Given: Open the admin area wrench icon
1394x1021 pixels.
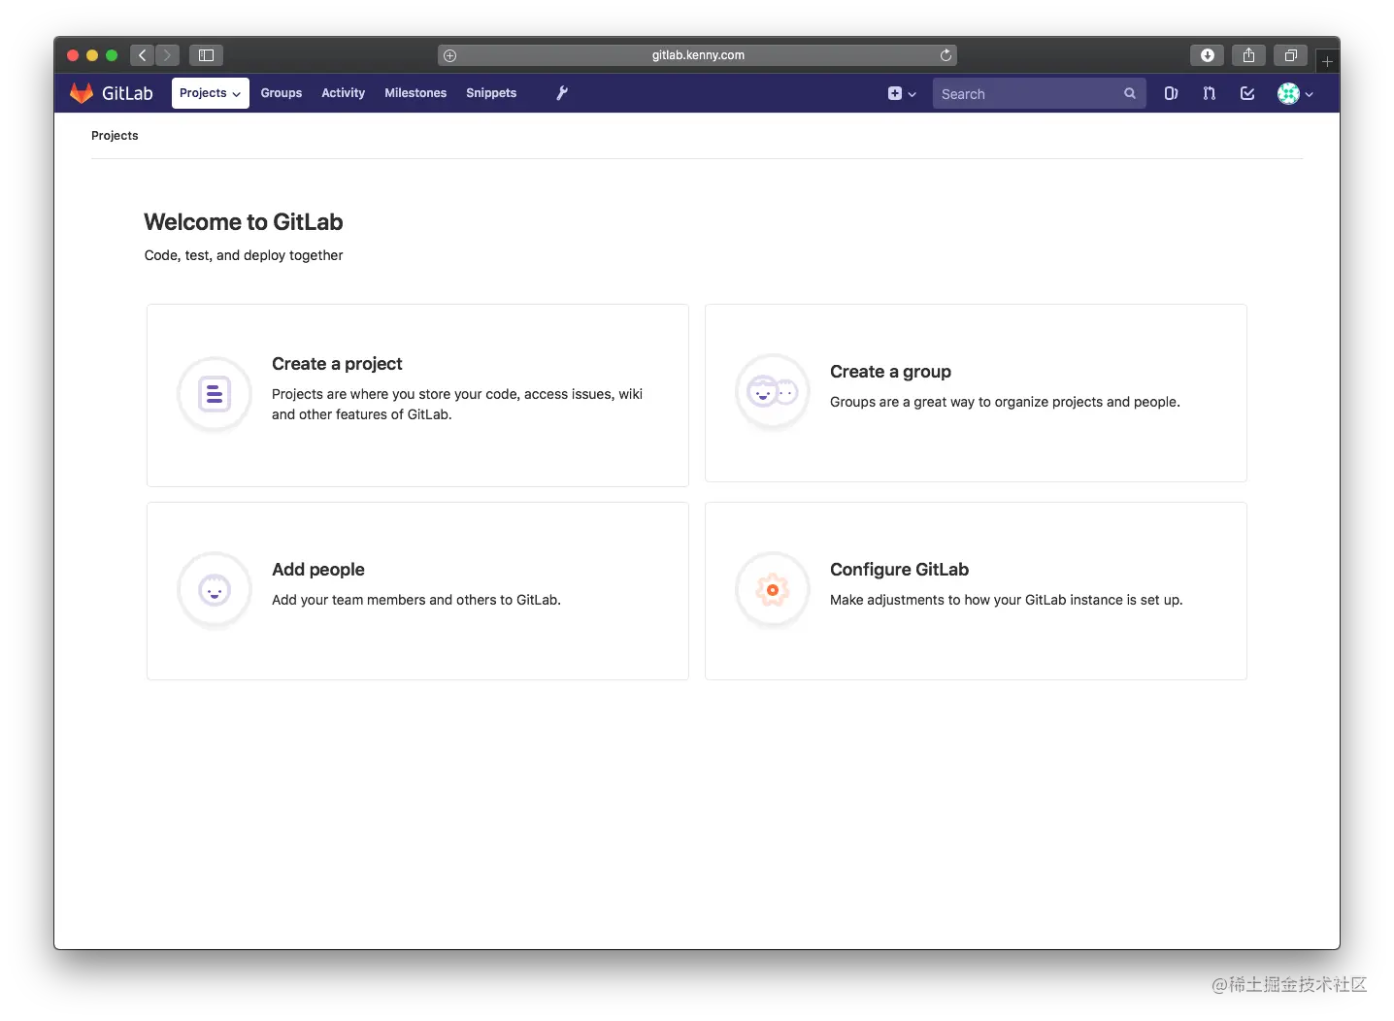Looking at the screenshot, I should (x=561, y=93).
